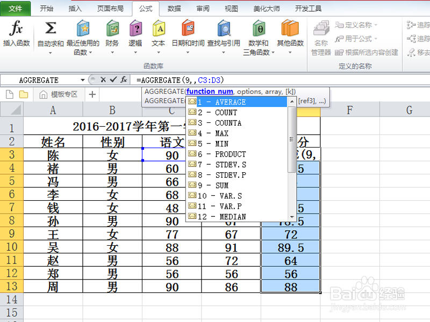The height and width of the screenshot is (322, 430).
Task: Click the AutoSum (自动求和) sigma icon
Action: tap(51, 28)
